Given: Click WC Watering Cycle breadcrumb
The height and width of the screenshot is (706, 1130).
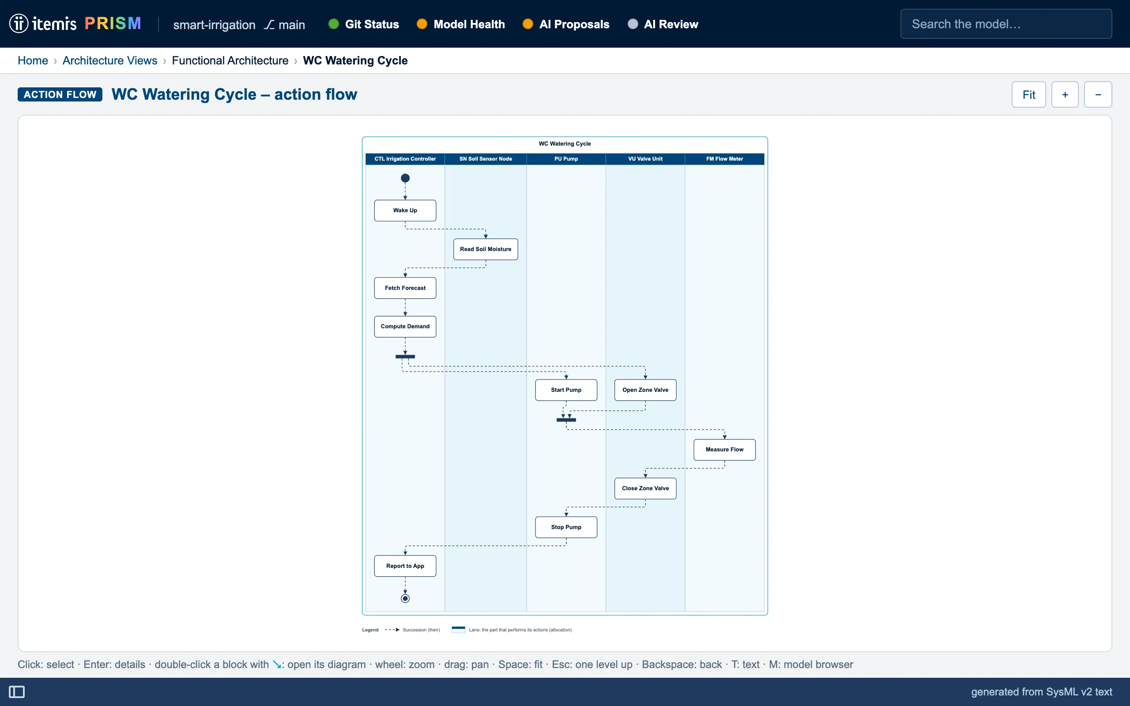Looking at the screenshot, I should point(355,61).
